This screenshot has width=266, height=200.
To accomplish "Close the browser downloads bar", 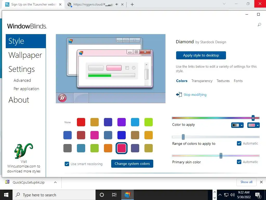I will point(261,182).
